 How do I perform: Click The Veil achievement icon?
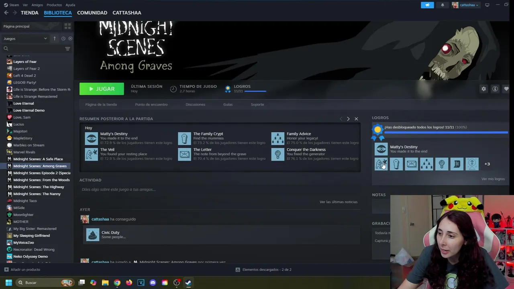click(x=91, y=154)
